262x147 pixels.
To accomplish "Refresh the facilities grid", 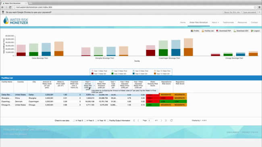I will pos(171,120).
